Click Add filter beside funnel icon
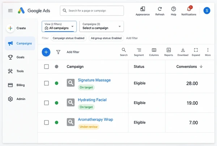This screenshot has width=217, height=146. pyautogui.click(x=73, y=52)
